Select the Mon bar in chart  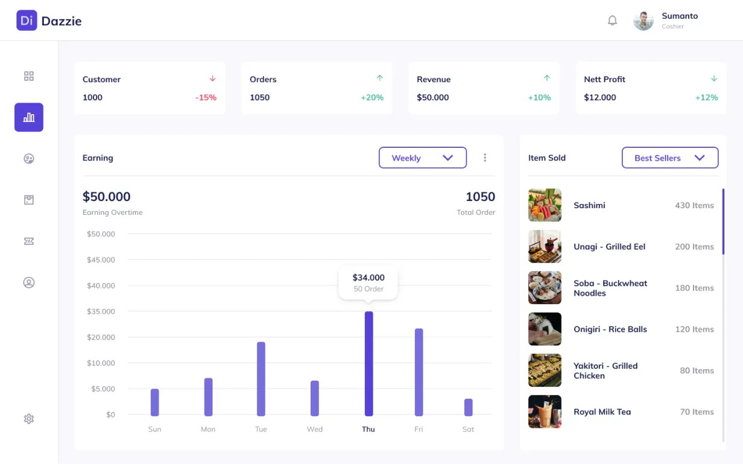coord(209,397)
